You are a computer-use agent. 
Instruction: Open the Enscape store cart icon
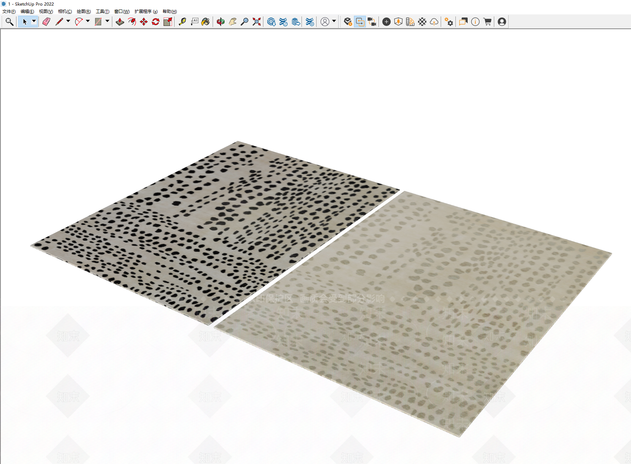487,22
